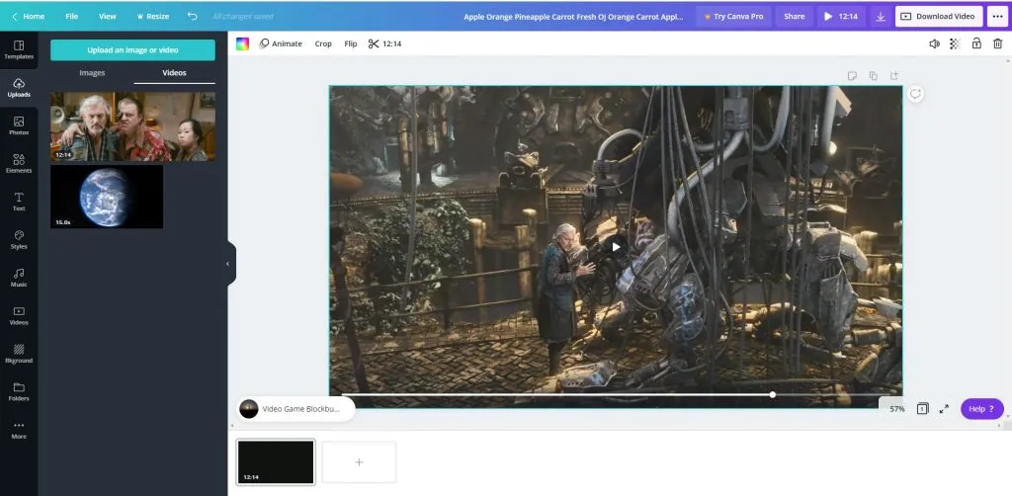Click the comment bubble beside canvas

tap(915, 94)
